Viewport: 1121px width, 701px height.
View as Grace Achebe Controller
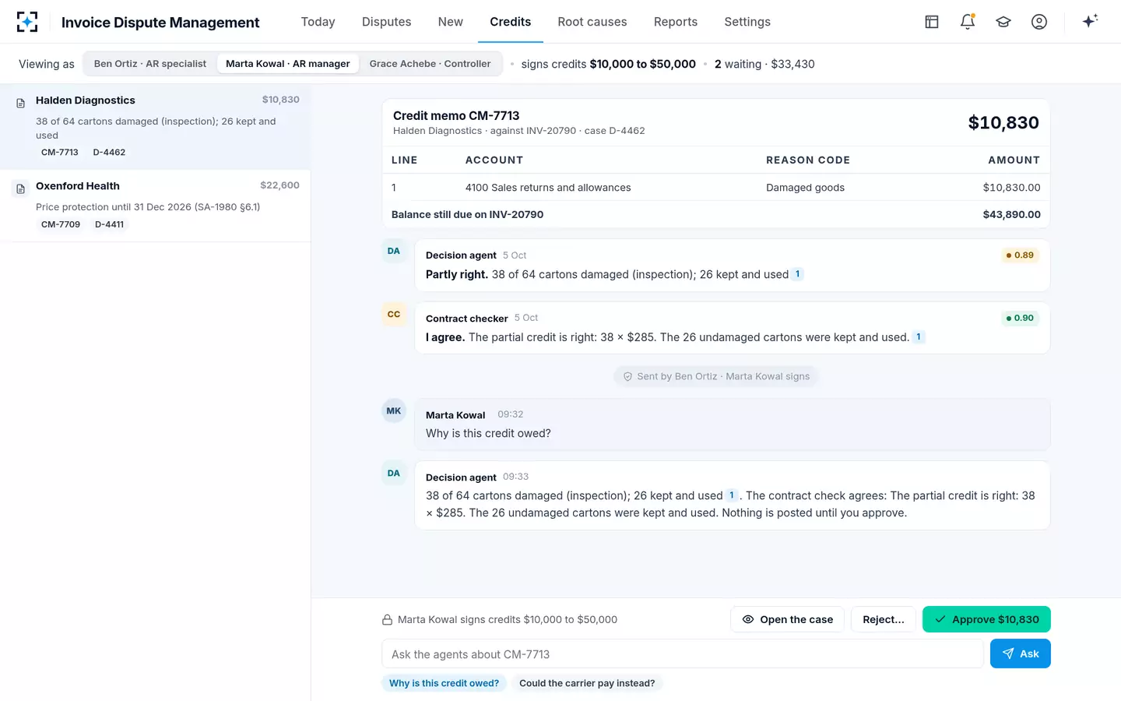[x=430, y=64]
